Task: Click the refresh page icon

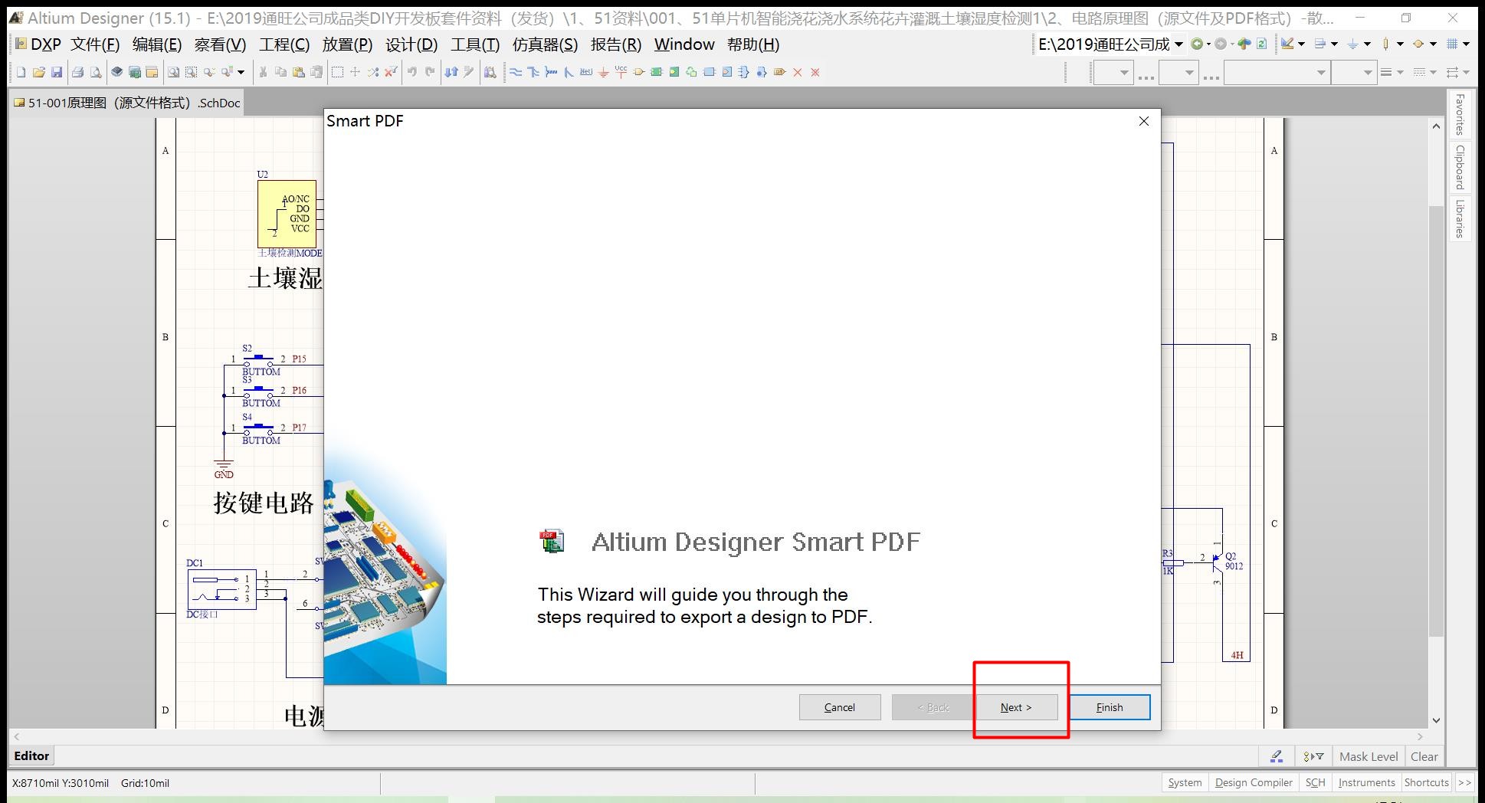Action: 1261,44
